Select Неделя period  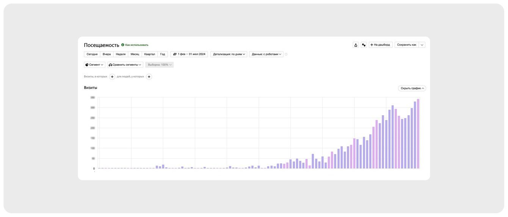click(x=121, y=54)
